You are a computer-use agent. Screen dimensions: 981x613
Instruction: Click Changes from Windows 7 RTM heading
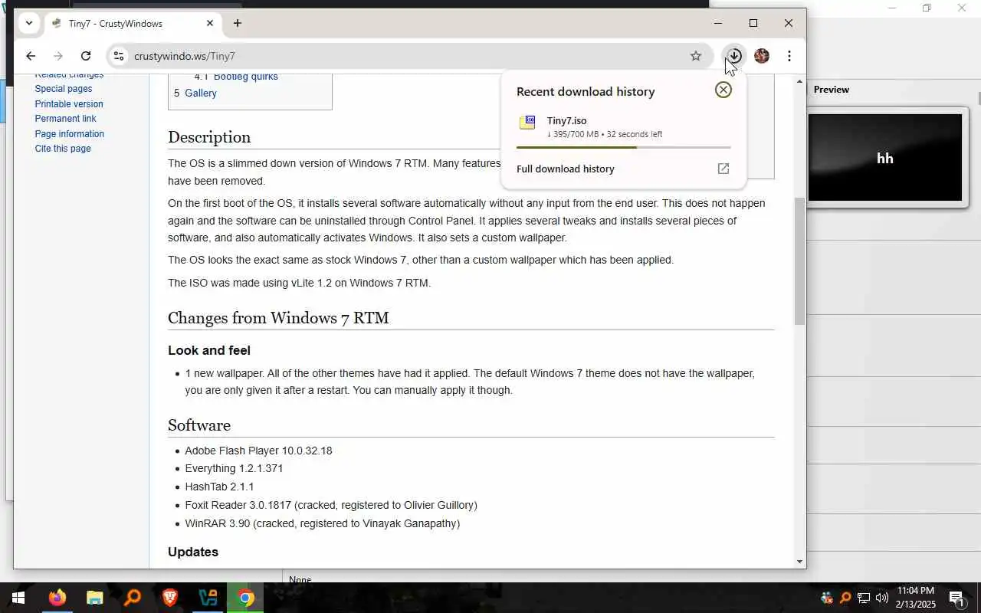(278, 318)
